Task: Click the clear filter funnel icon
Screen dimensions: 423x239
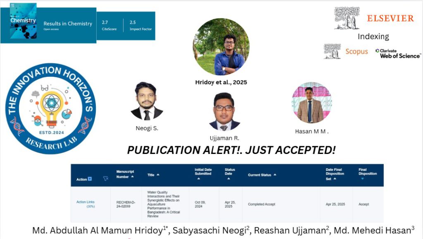Action: click(106, 178)
